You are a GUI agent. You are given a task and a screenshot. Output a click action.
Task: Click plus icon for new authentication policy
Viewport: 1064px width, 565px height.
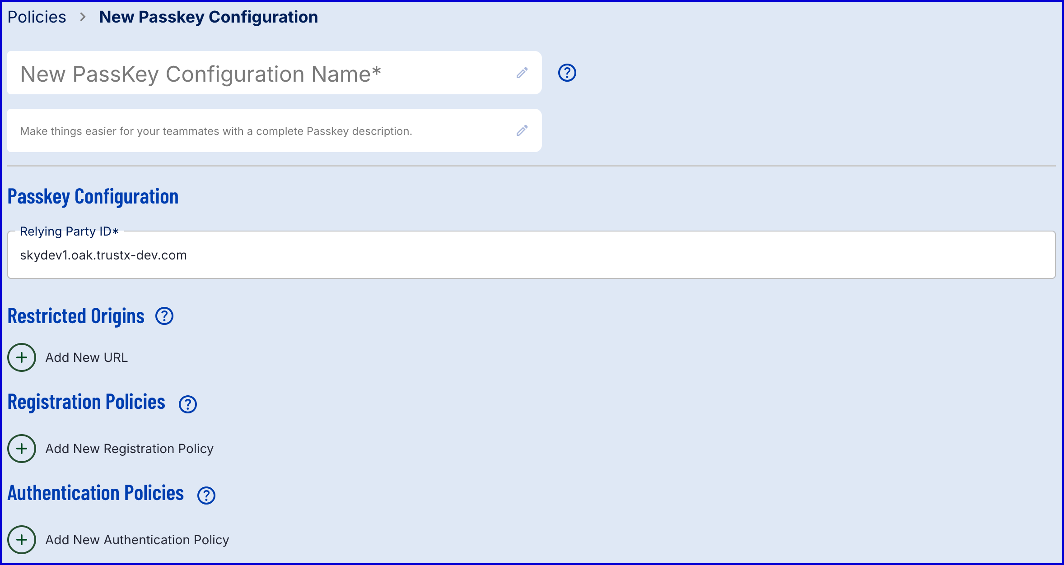pyautogui.click(x=22, y=540)
